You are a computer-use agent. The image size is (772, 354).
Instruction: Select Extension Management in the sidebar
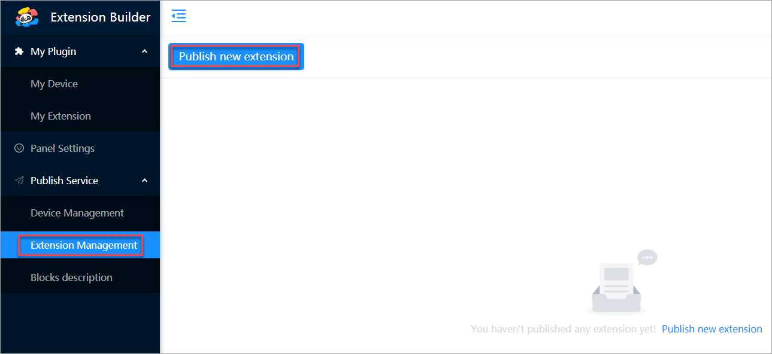point(84,245)
